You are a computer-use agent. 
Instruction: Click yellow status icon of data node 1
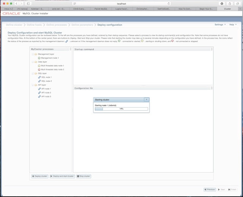(39, 66)
